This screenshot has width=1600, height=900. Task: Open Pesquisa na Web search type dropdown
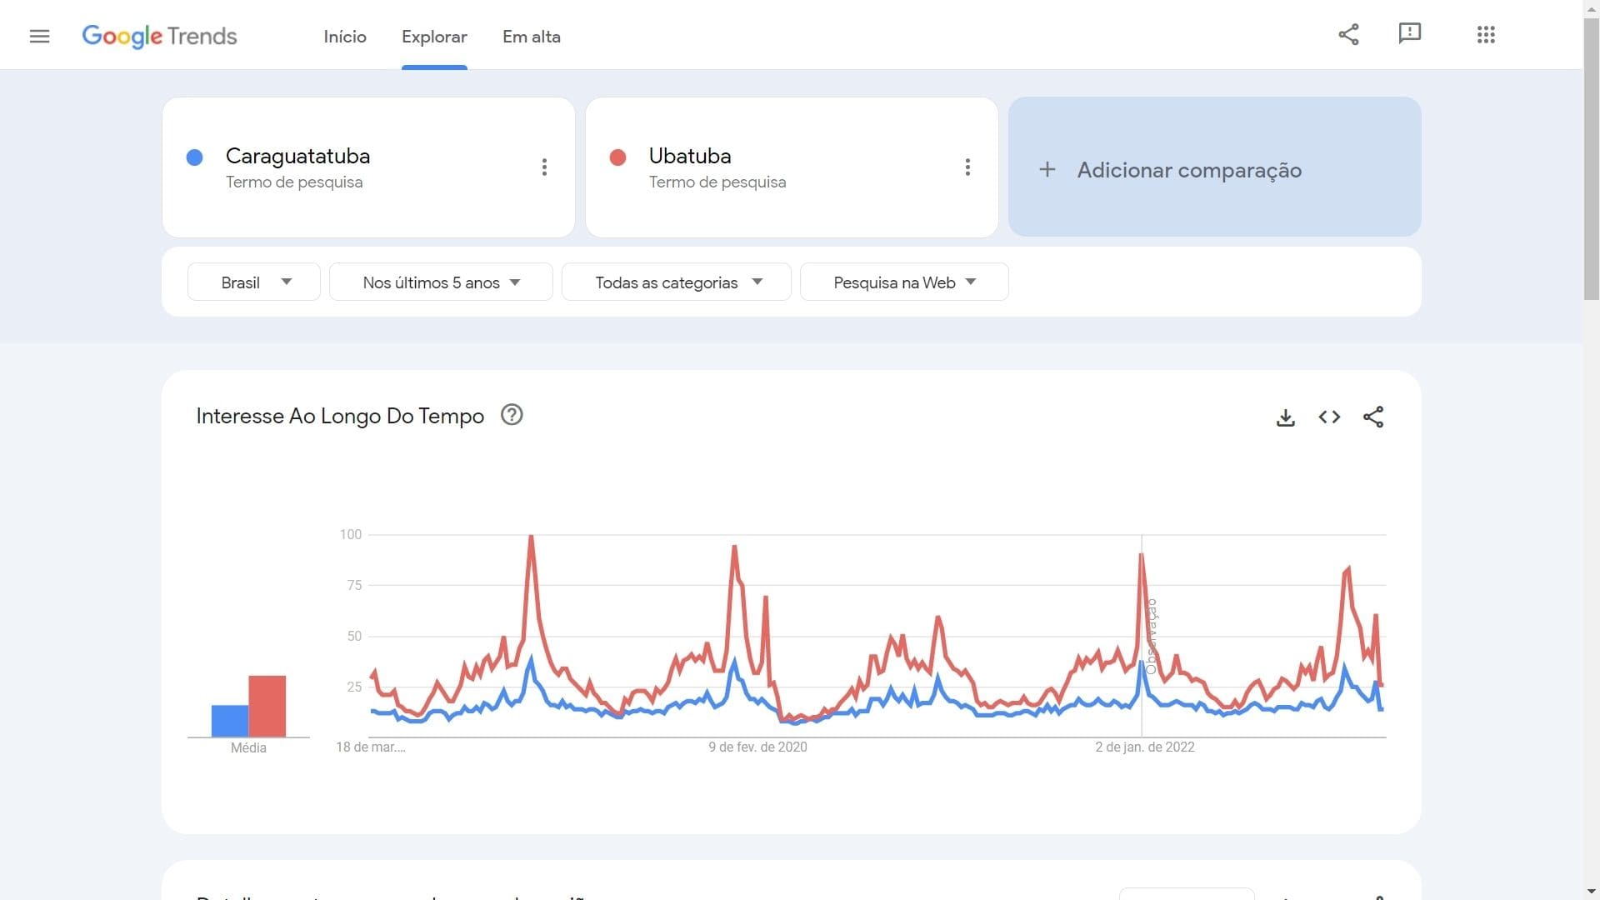[904, 282]
